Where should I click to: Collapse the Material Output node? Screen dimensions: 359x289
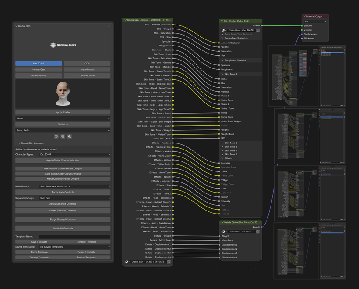click(305, 17)
